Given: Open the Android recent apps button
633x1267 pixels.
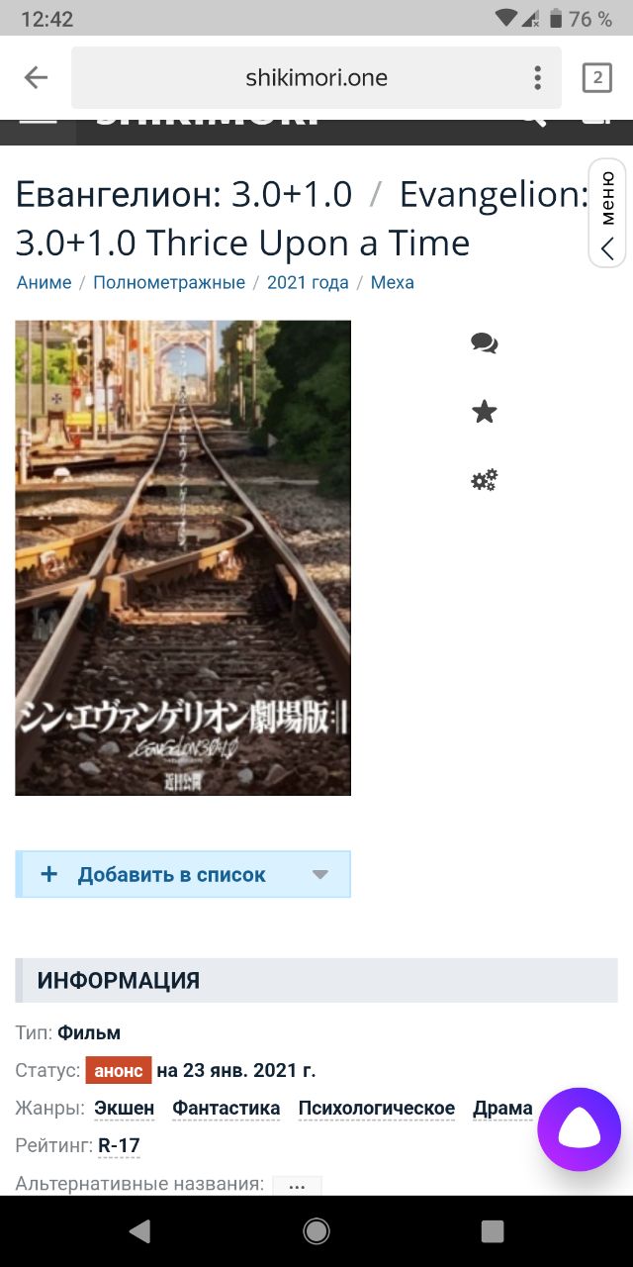Looking at the screenshot, I should click(492, 1230).
